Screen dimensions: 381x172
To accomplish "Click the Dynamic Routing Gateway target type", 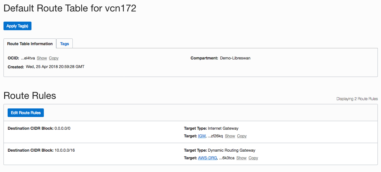I will coord(232,150).
